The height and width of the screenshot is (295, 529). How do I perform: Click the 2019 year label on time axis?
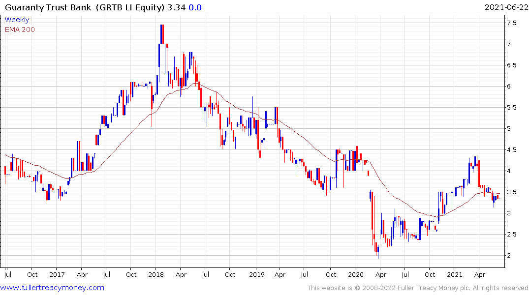(256, 274)
